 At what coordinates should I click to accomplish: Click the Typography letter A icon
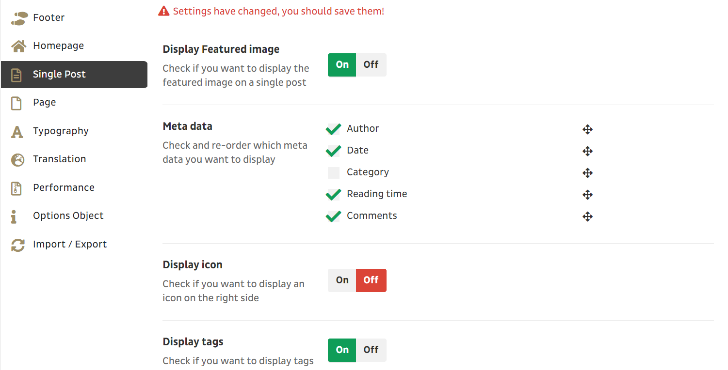pos(17,131)
